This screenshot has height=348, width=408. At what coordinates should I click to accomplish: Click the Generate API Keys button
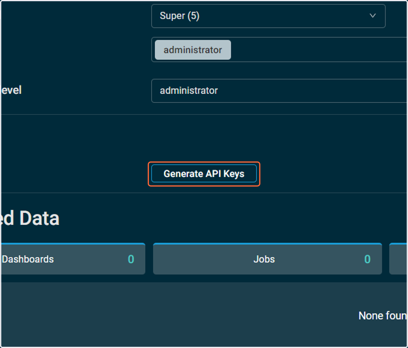[204, 173]
